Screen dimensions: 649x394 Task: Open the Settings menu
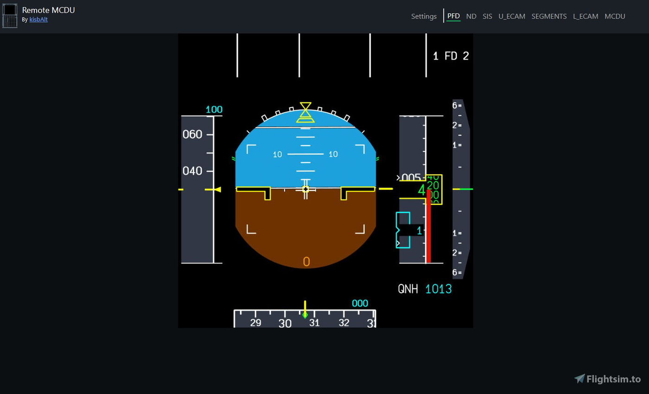pos(424,16)
